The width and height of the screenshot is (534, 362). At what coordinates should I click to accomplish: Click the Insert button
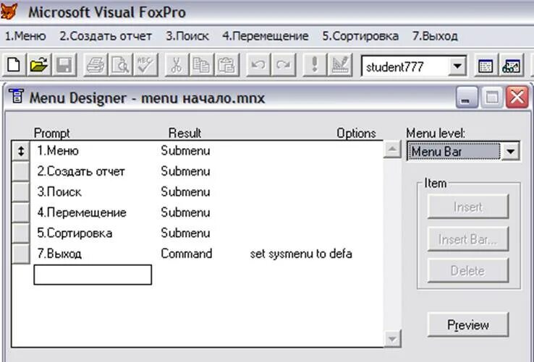468,207
